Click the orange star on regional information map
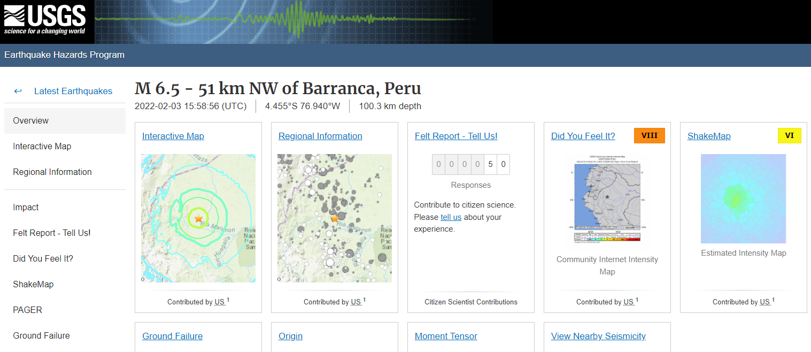This screenshot has height=352, width=811. (335, 218)
